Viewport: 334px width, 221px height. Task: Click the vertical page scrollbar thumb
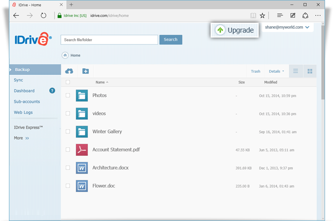coord(323,62)
